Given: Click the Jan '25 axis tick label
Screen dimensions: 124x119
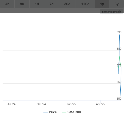Looking at the screenshot, I should coord(71,104).
